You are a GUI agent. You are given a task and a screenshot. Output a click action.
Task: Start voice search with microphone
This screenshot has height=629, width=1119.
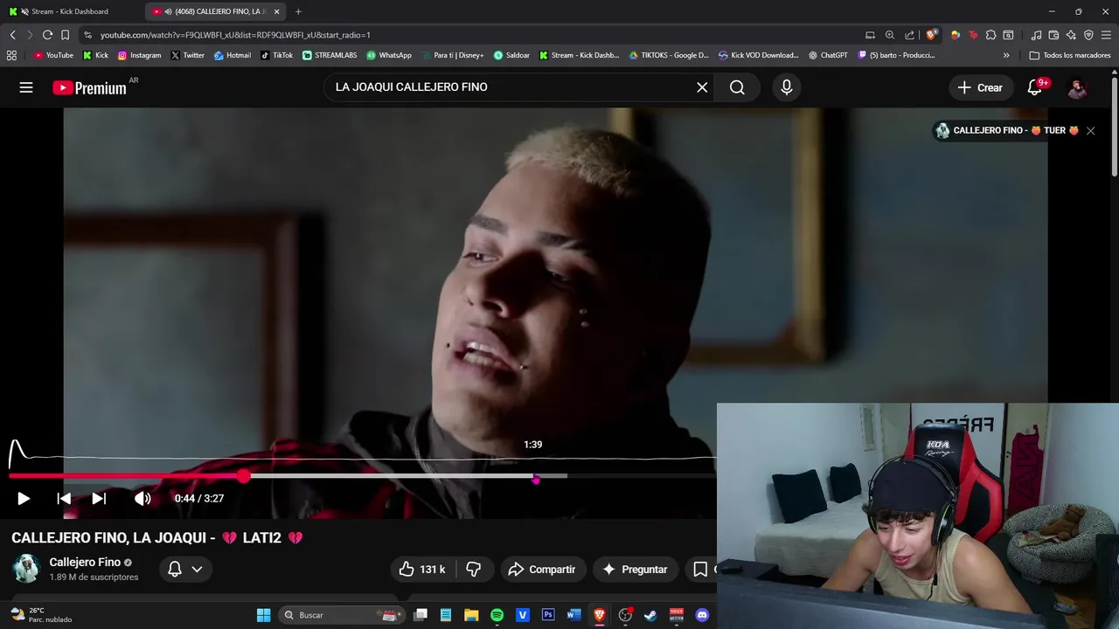(x=787, y=87)
